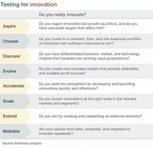Click the 'Do you really innovate?' header

(x=62, y=14)
